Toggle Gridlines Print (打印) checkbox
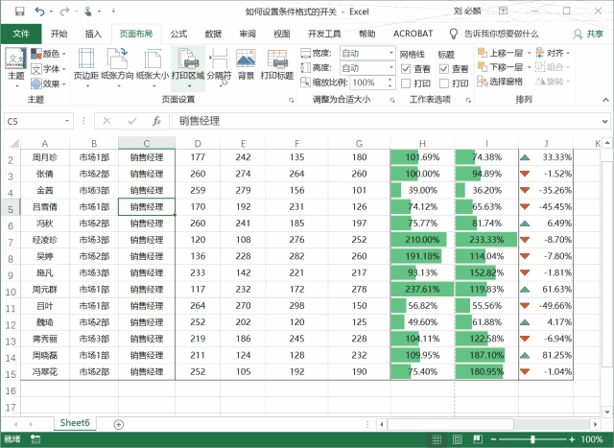 tap(406, 83)
